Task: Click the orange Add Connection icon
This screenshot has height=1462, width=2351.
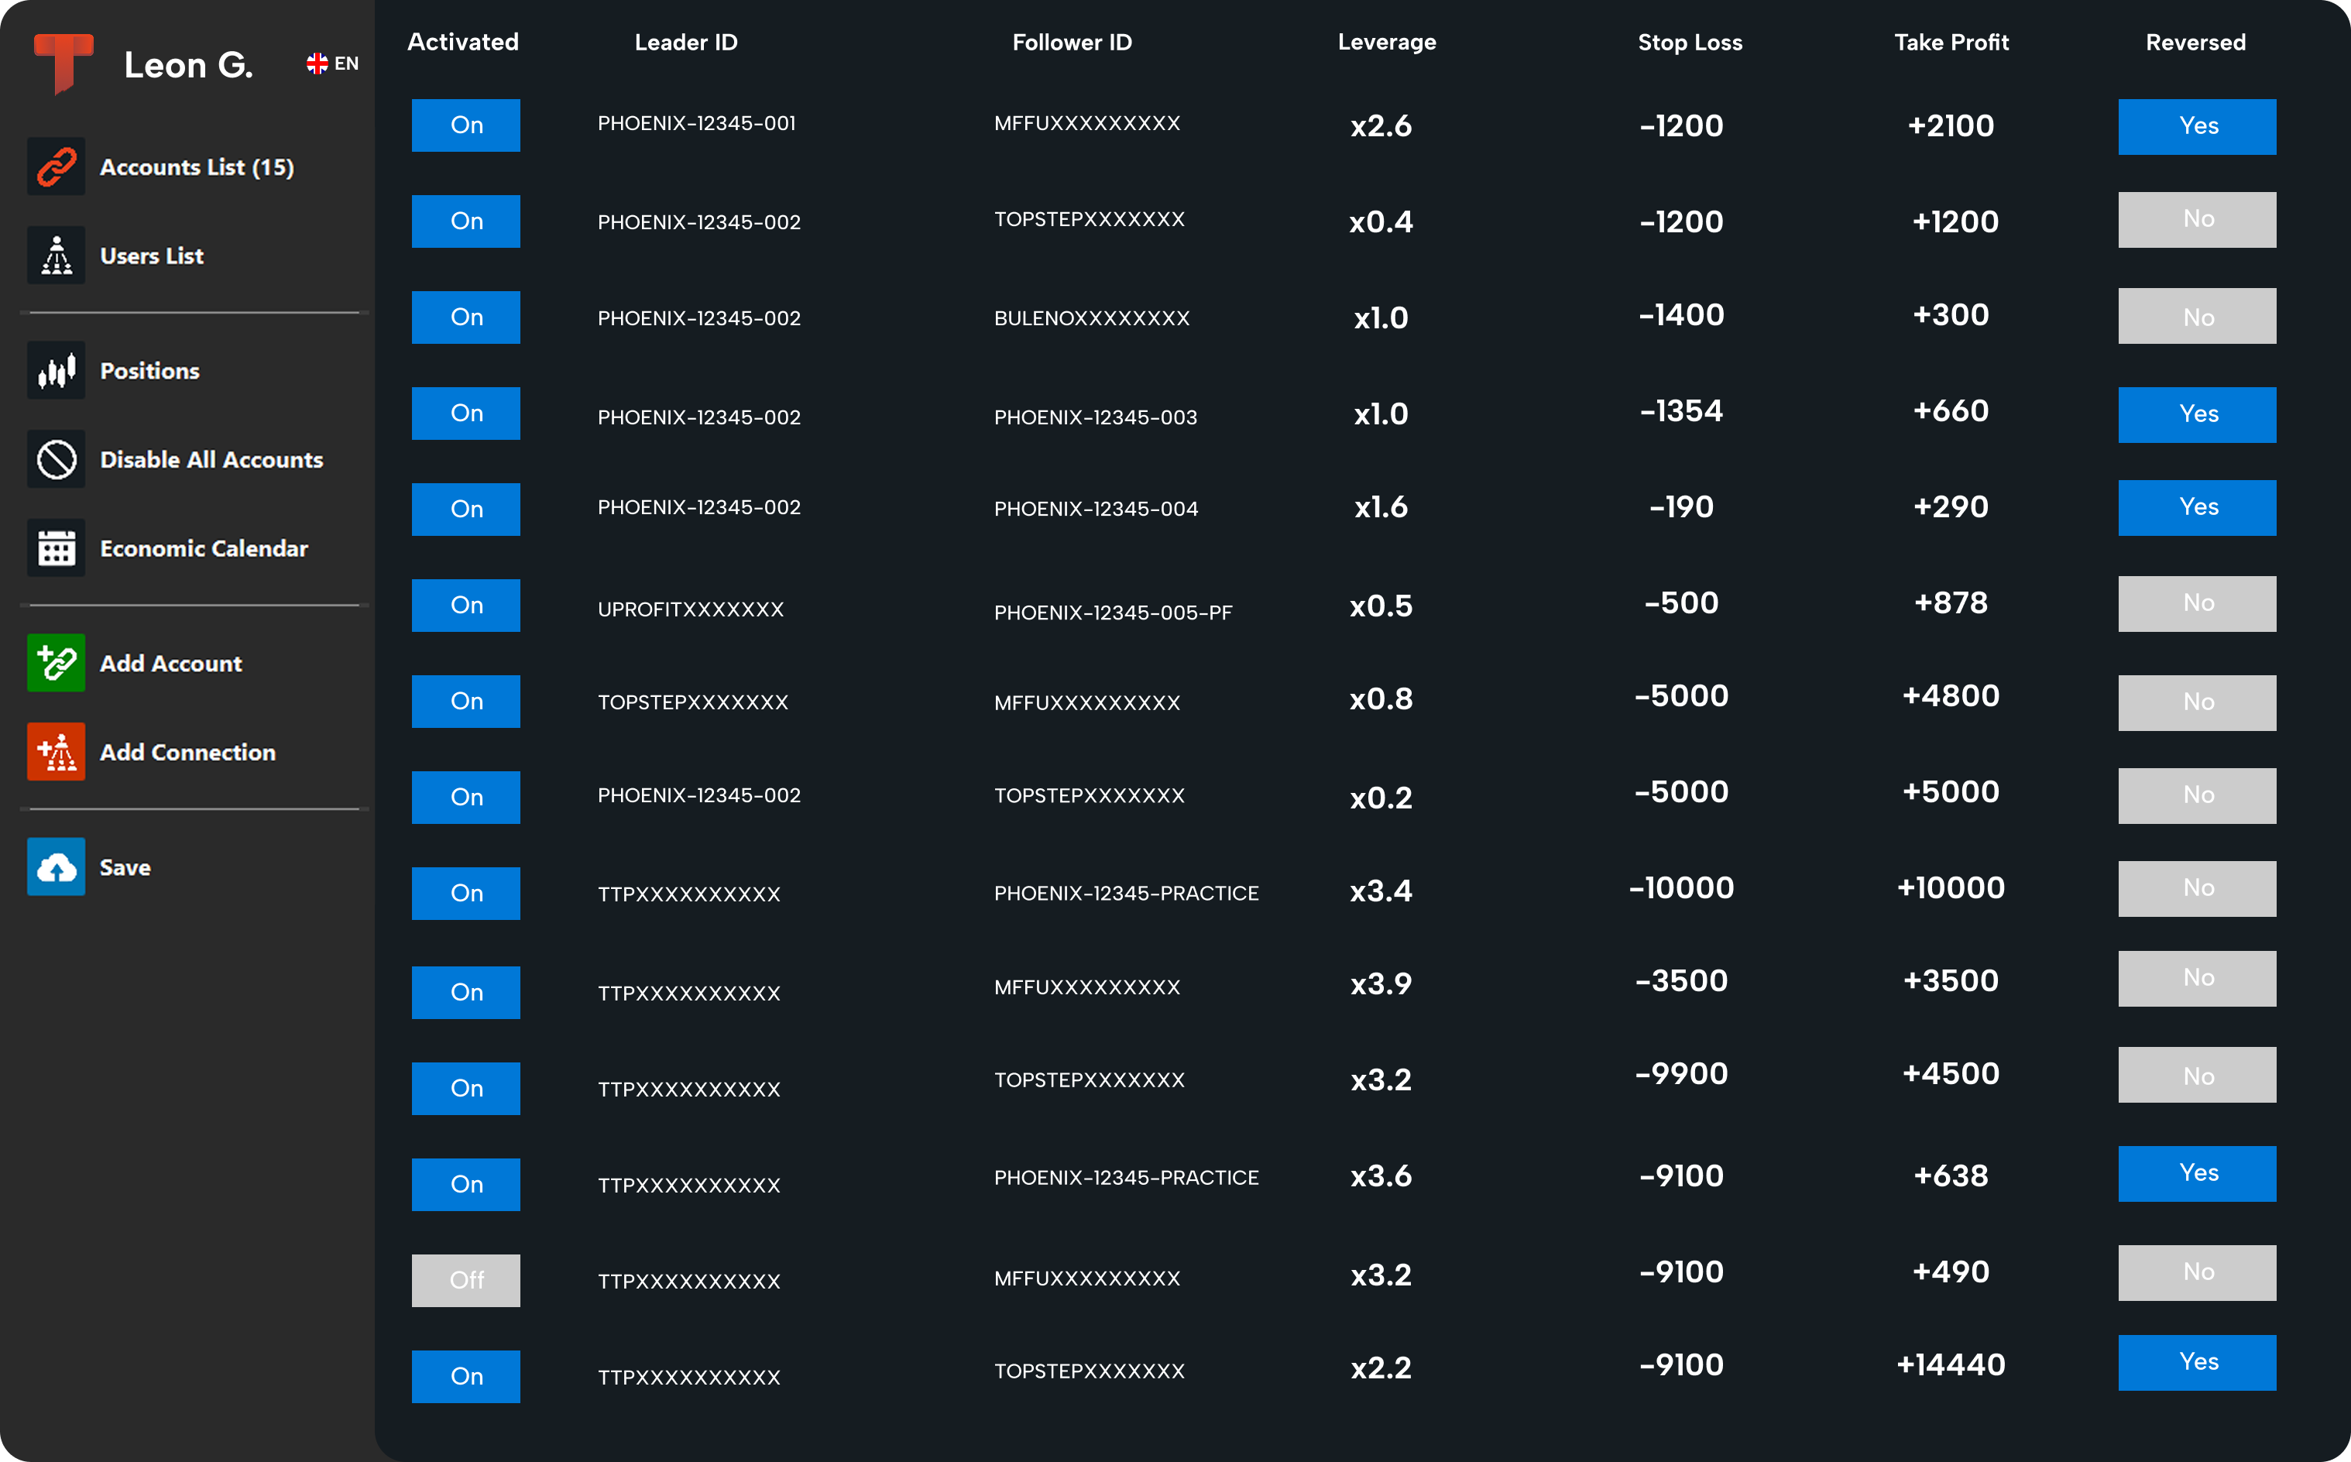Action: click(x=56, y=752)
